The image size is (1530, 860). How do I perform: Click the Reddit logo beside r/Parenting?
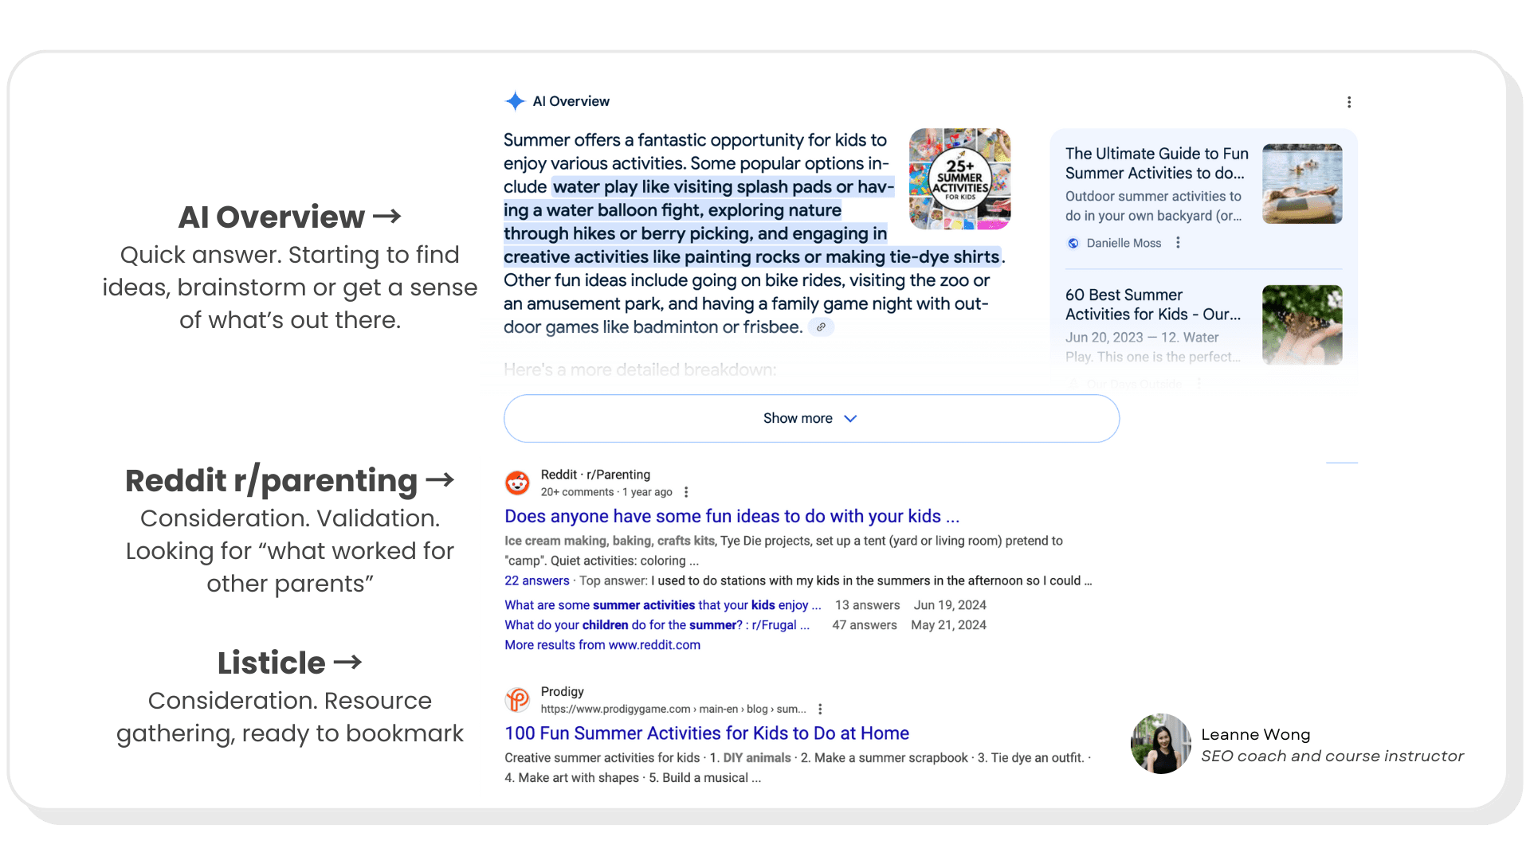517,483
